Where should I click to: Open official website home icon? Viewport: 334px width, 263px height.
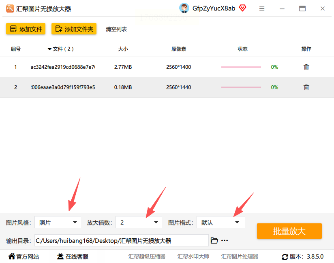[x=12, y=257]
